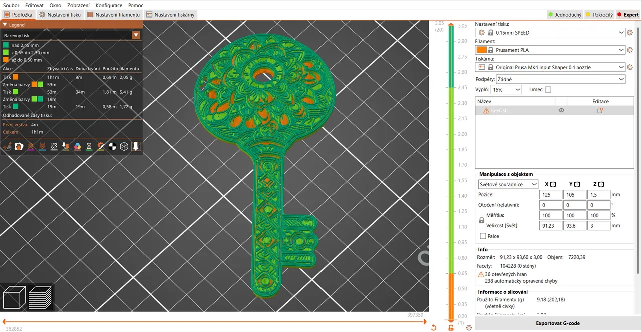Check the Palce unit checkbox
Viewport: 641px width, 332px height.
click(483, 236)
